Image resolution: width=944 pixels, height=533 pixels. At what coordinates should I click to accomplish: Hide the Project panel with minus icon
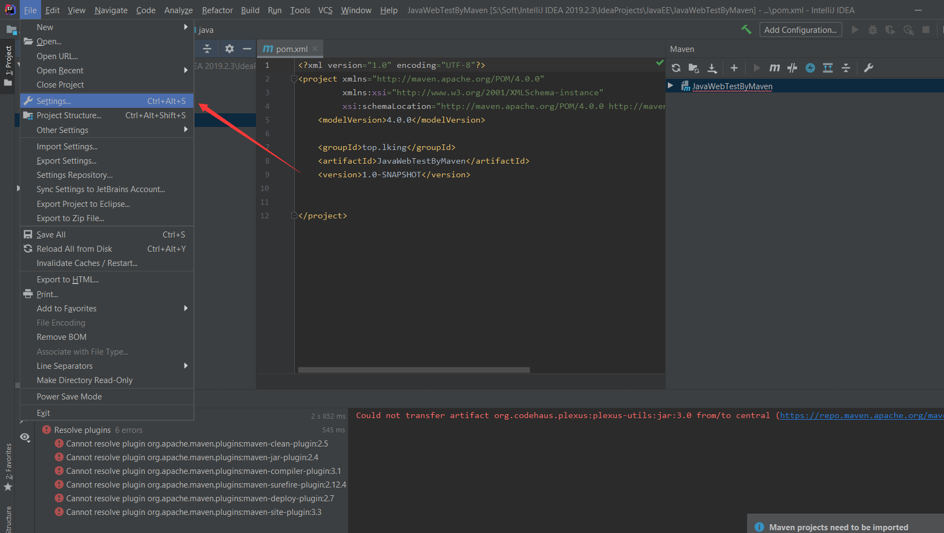[247, 49]
